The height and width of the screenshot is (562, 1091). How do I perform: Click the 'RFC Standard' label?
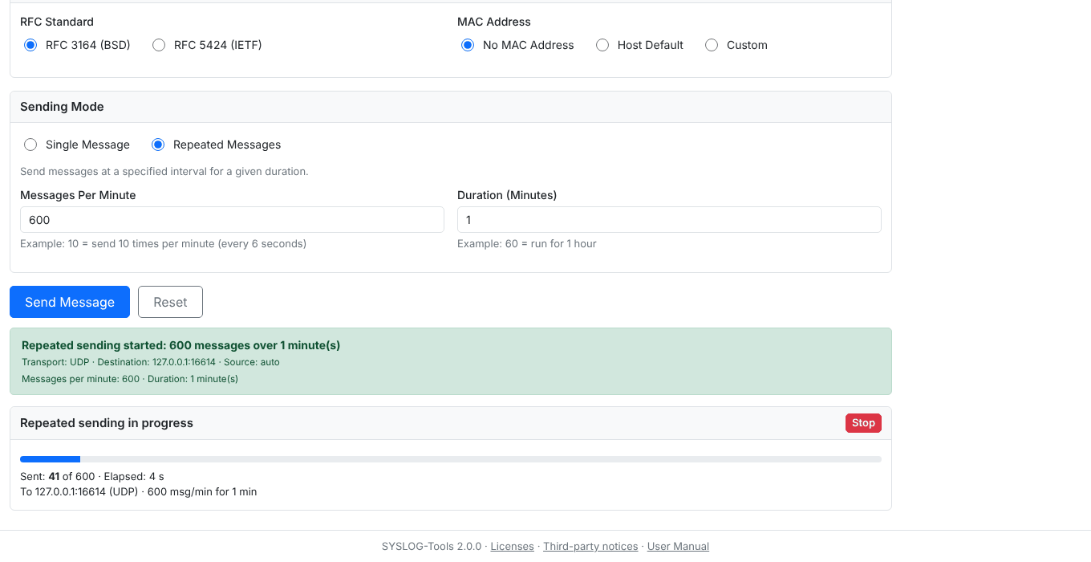pyautogui.click(x=57, y=22)
